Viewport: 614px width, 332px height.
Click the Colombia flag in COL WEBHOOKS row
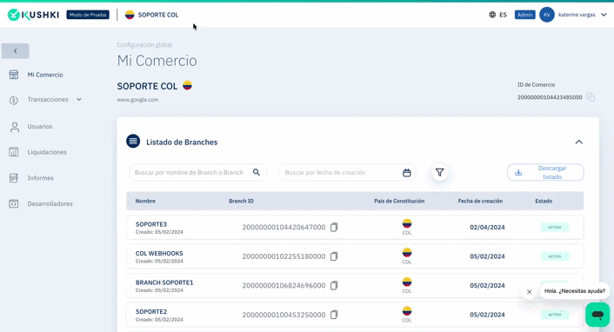tap(407, 253)
